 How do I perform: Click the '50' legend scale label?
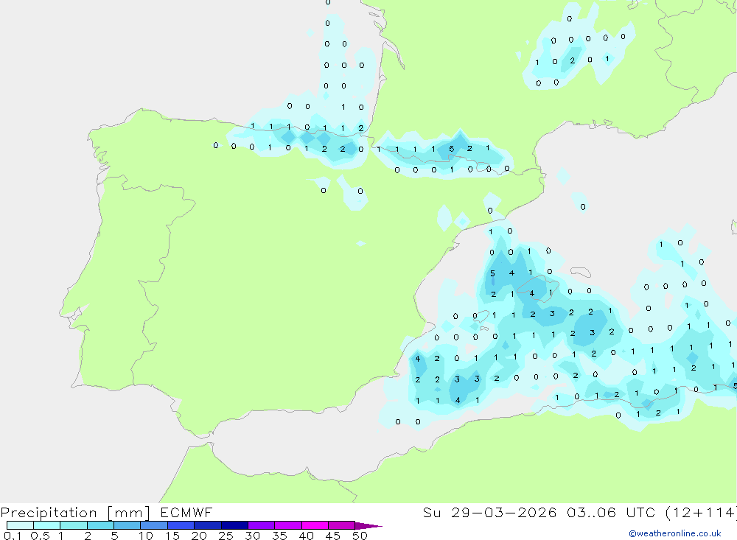[x=360, y=536]
